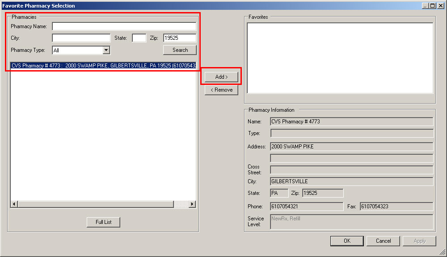Click the horizontal scrollbar thumb in results list

click(96, 204)
